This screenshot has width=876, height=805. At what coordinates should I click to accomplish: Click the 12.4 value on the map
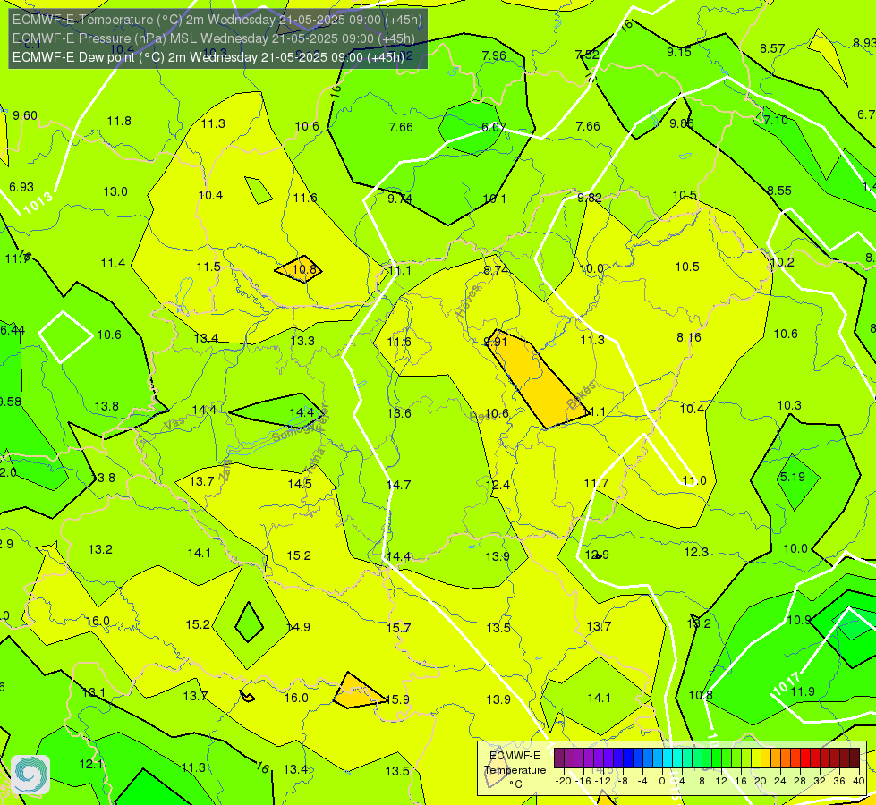coord(498,485)
